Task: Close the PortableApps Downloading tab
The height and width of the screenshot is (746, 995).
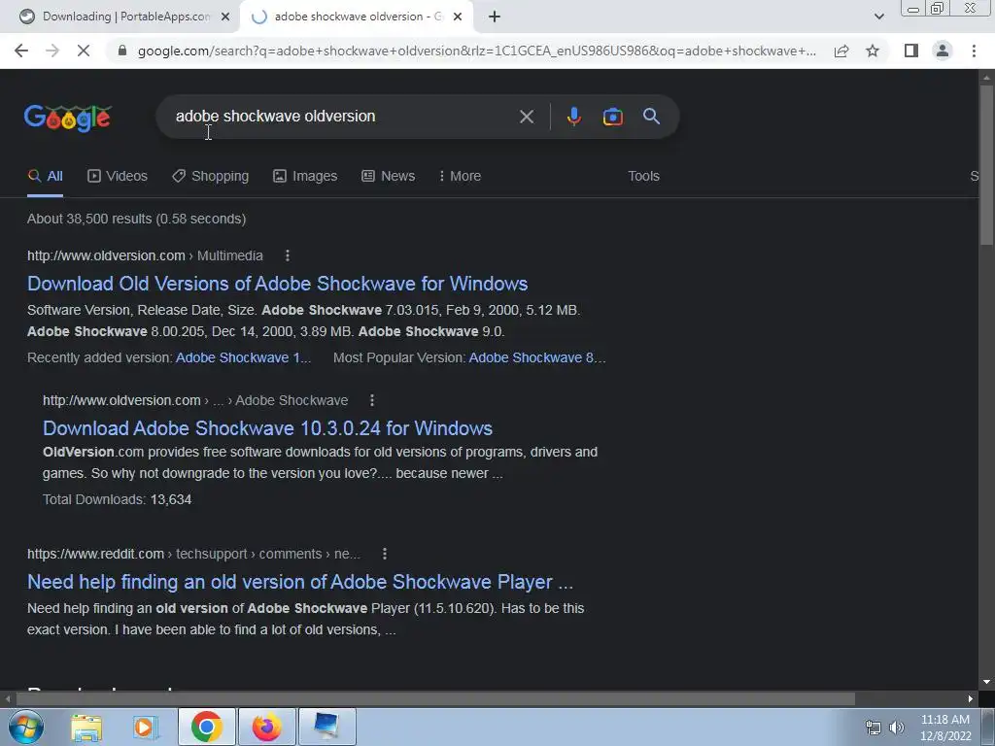Action: point(225,17)
